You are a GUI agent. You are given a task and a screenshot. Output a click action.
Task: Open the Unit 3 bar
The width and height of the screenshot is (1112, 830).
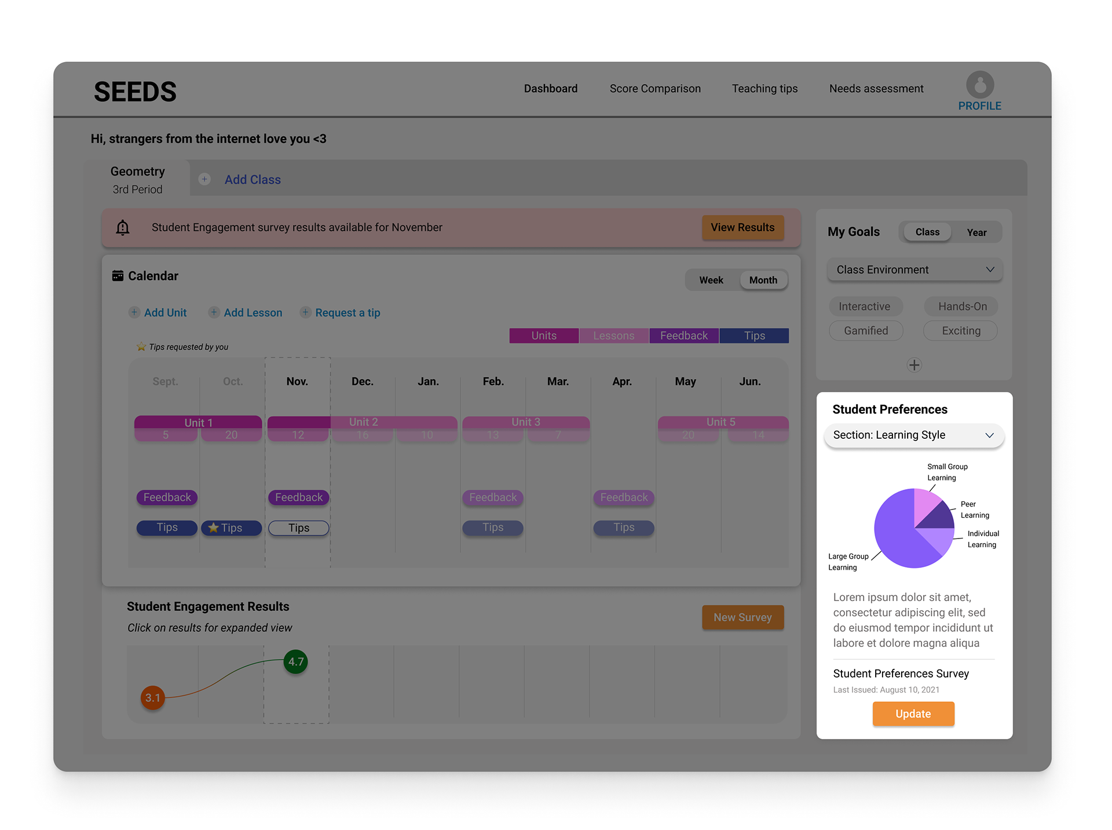[x=526, y=422]
